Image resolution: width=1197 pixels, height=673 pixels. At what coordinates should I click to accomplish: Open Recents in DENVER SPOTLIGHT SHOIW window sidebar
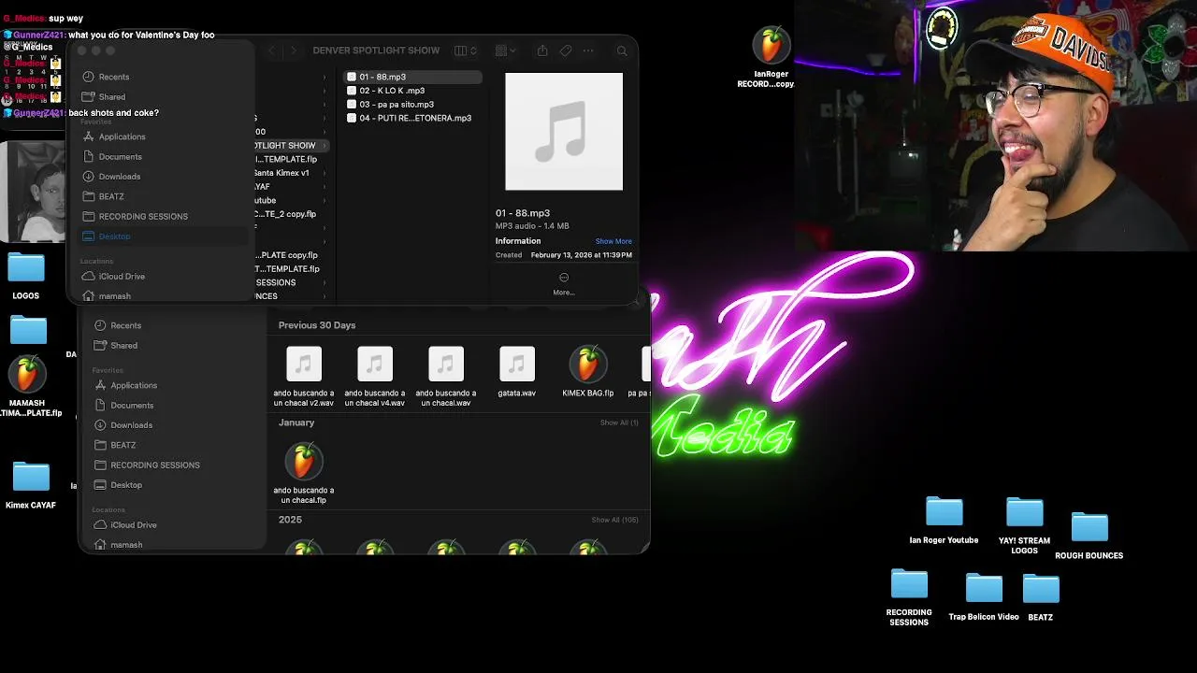click(x=106, y=77)
